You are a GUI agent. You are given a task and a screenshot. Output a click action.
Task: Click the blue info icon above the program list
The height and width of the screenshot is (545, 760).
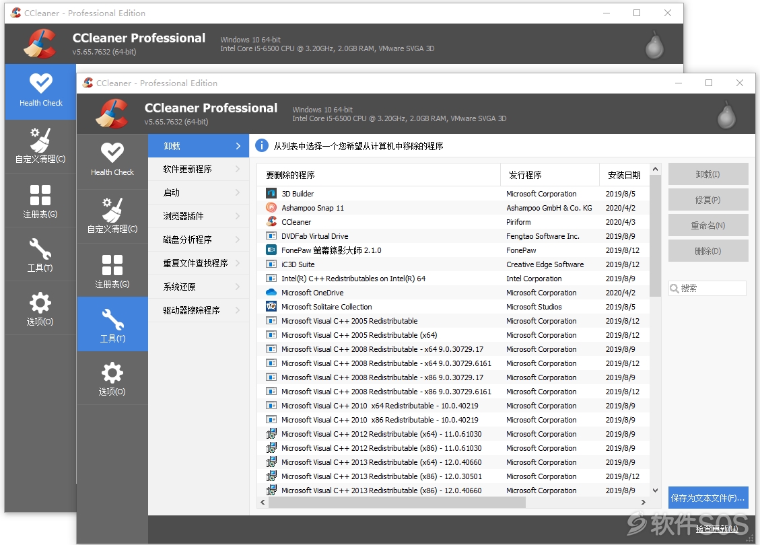(262, 145)
